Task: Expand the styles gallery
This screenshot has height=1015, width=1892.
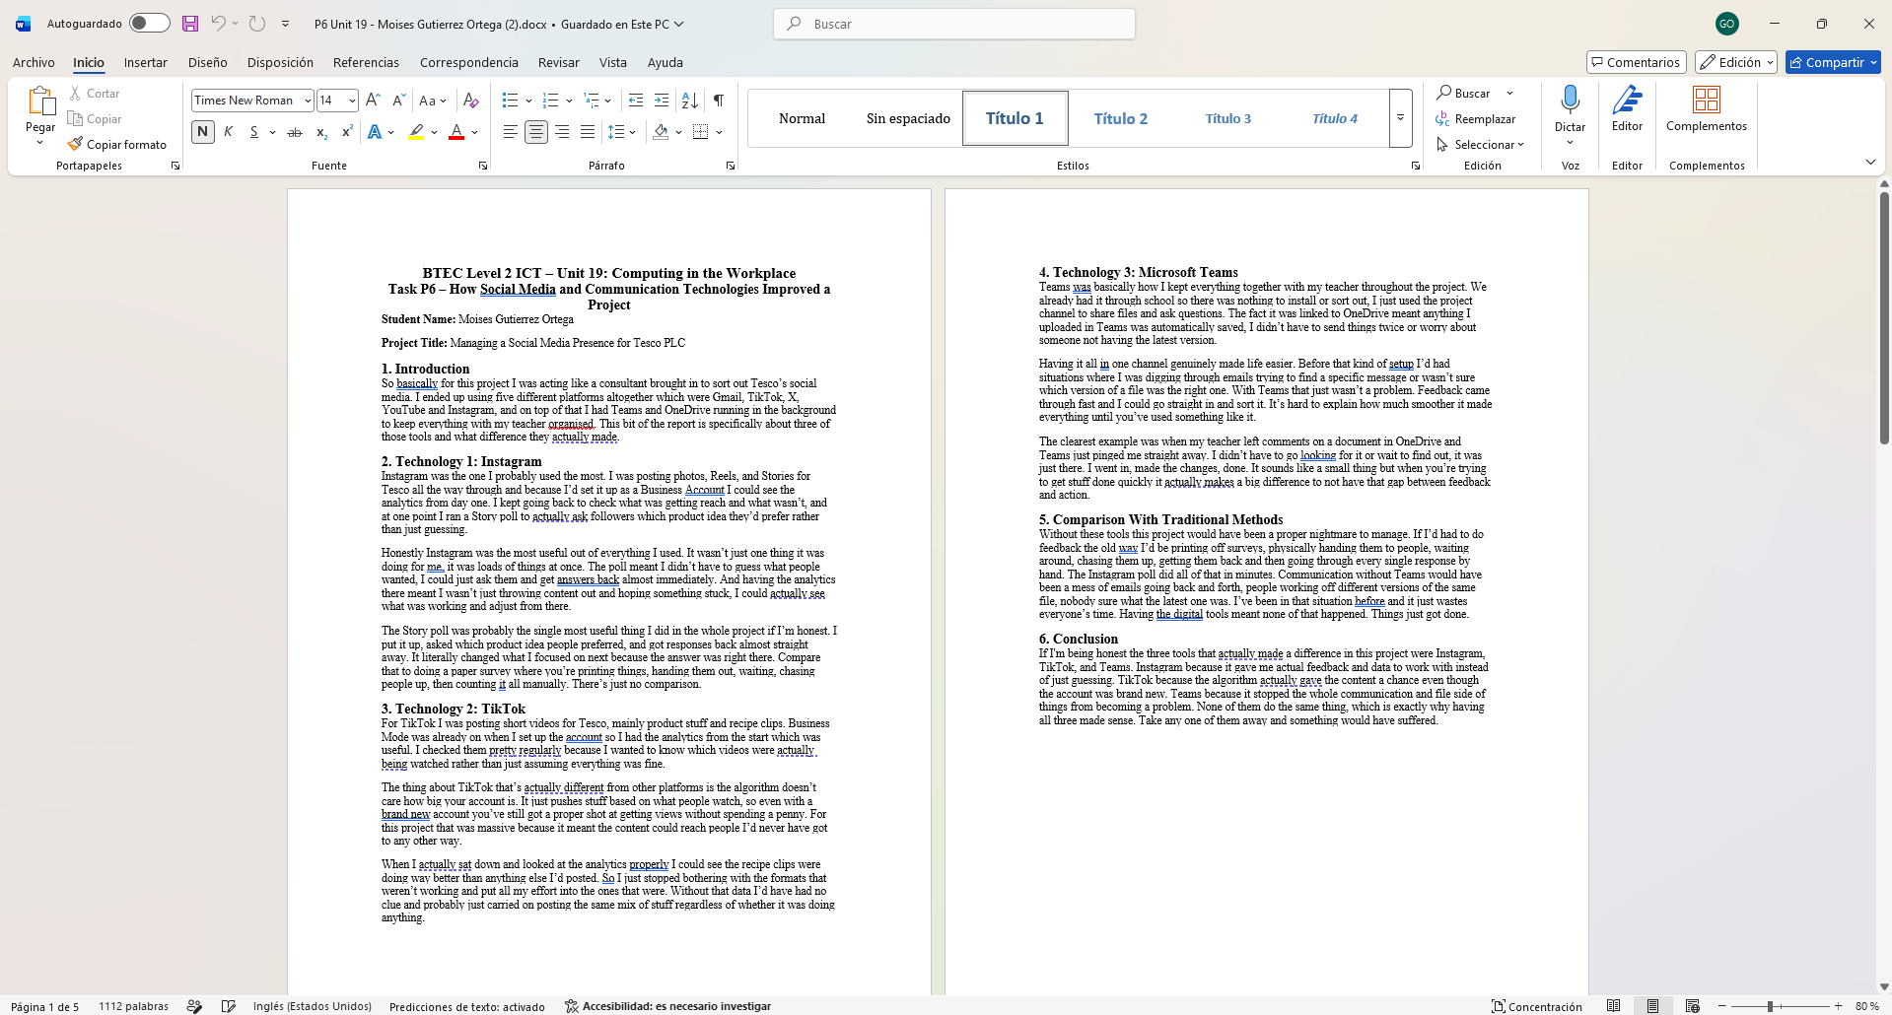Action: point(1400,118)
